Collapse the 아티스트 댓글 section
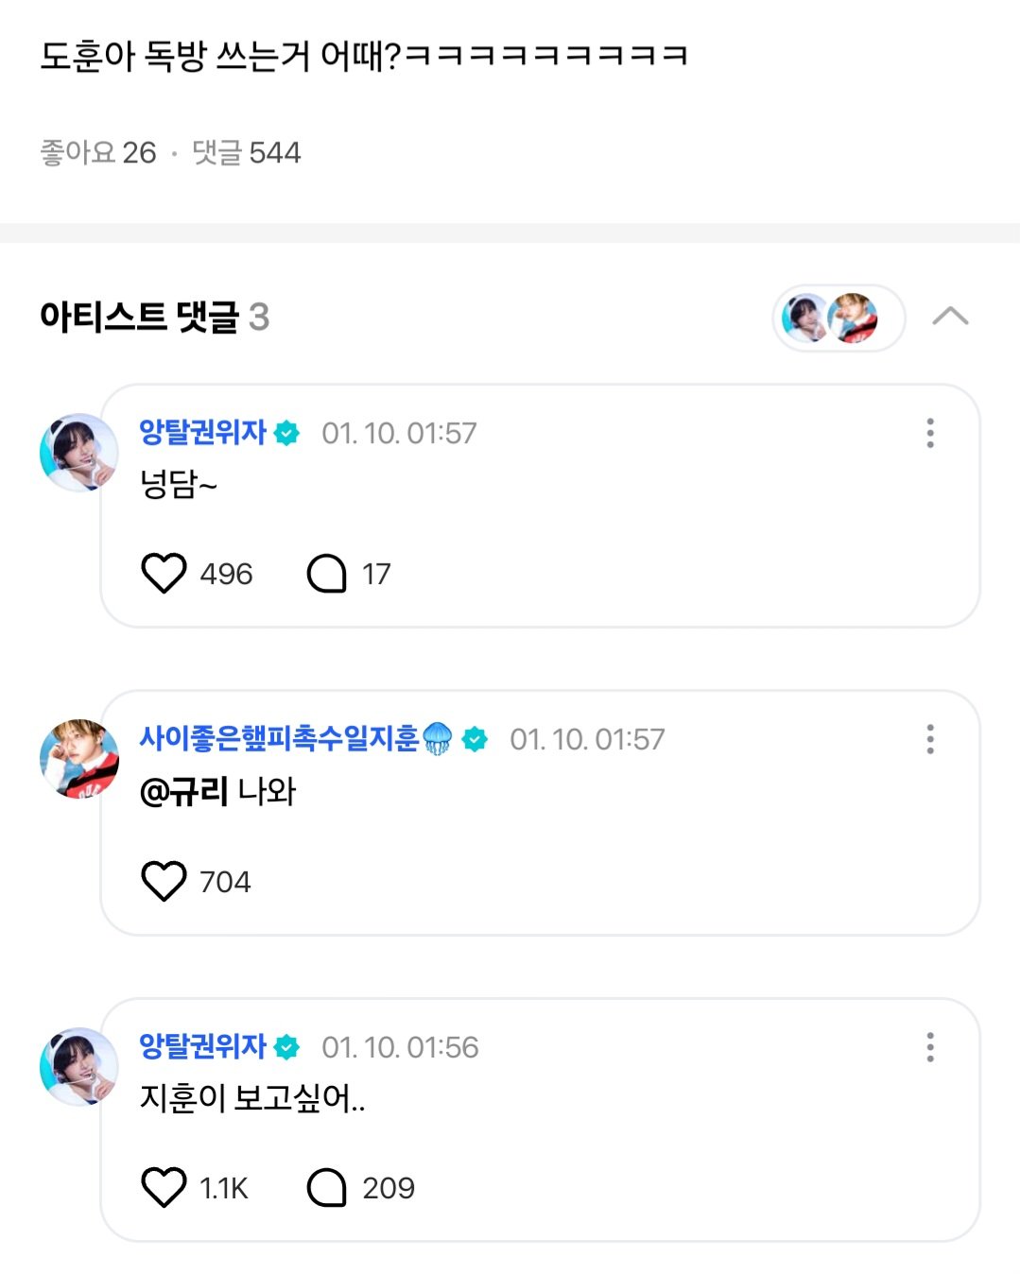Viewport: 1020px width, 1274px height. 950,317
